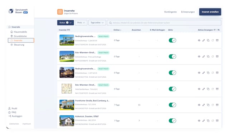Viewport: 229px width, 135px height.
Task: Duplicate the Edo-Wiemken 'Preis auf Anfrage' listing
Action: [208, 56]
